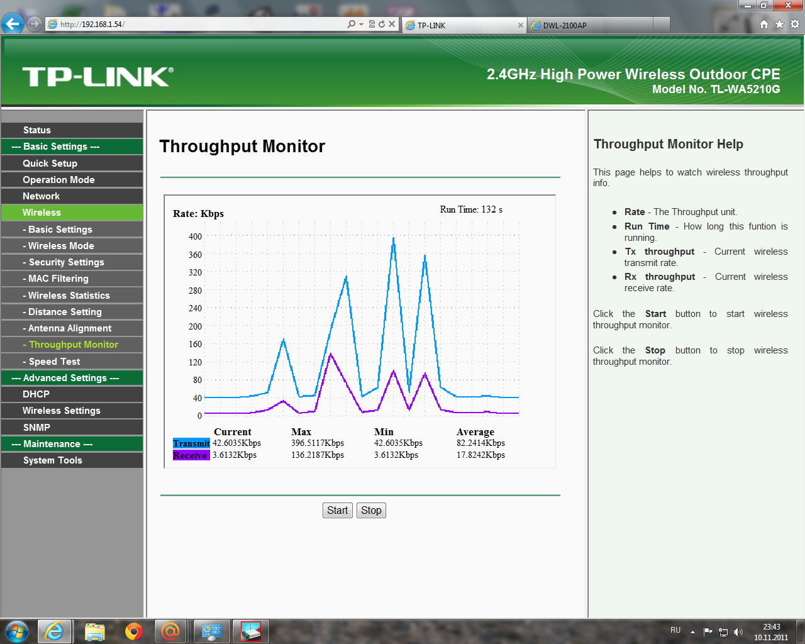
Task: Open the browser Home page icon
Action: [764, 24]
